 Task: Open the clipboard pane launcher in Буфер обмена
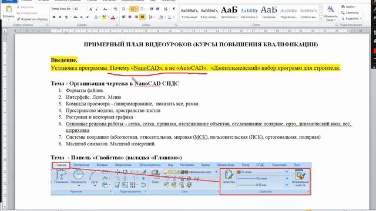tap(47, 25)
